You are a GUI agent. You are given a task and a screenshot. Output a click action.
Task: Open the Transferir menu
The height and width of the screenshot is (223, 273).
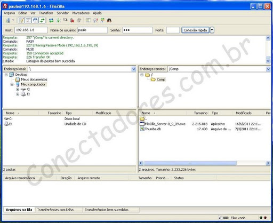point(46,13)
